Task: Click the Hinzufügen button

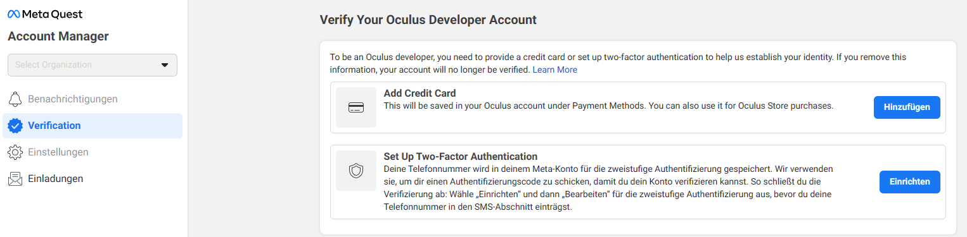Action: [907, 107]
